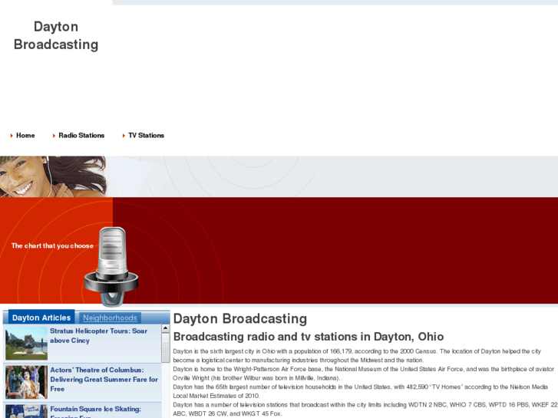The height and width of the screenshot is (418, 558).
Task: Click the 'sixth largest city in Ohio' sentence
Action: coord(357,356)
